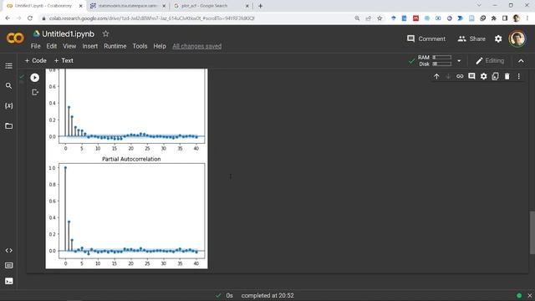Image resolution: width=535 pixels, height=301 pixels.
Task: Open the Editing mode dropdown
Action: pyautogui.click(x=490, y=61)
